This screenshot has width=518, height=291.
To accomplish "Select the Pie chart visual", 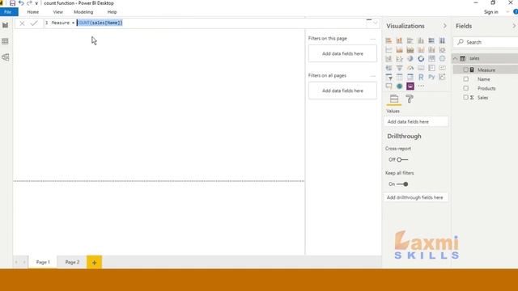I will click(410, 59).
